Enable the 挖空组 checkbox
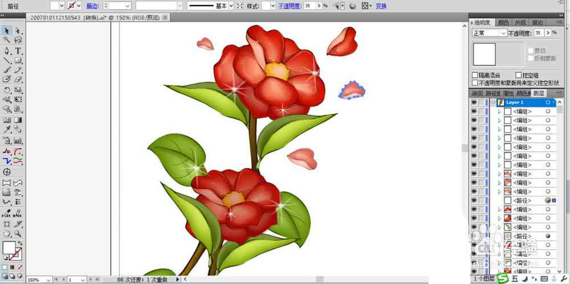 (x=518, y=75)
